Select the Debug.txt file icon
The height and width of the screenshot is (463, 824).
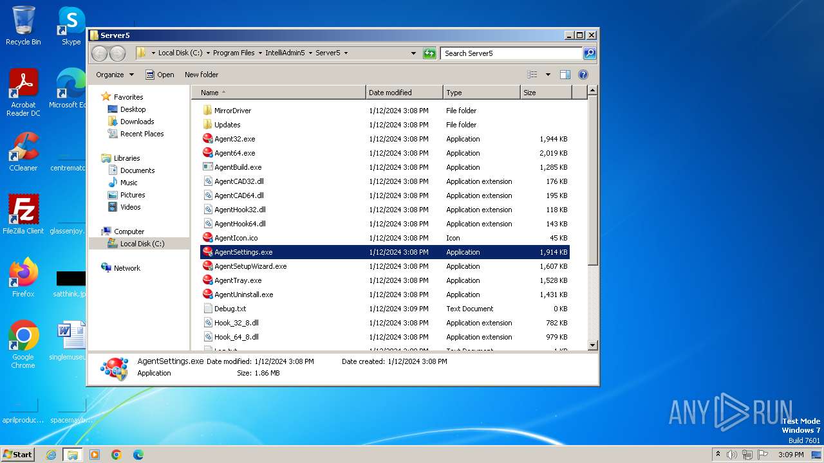[208, 309]
